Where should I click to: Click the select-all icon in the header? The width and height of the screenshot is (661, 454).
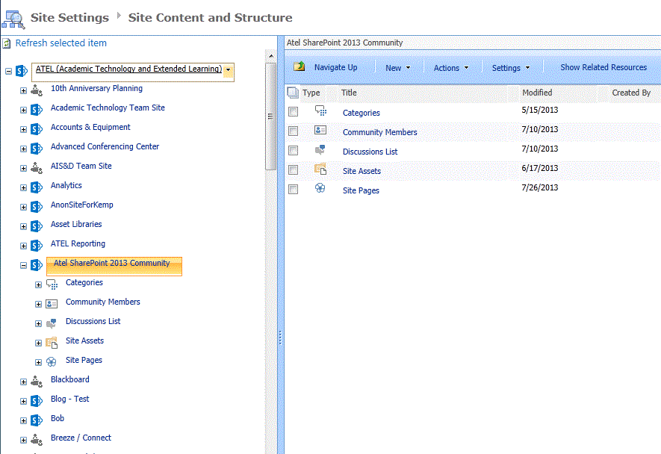pos(293,93)
